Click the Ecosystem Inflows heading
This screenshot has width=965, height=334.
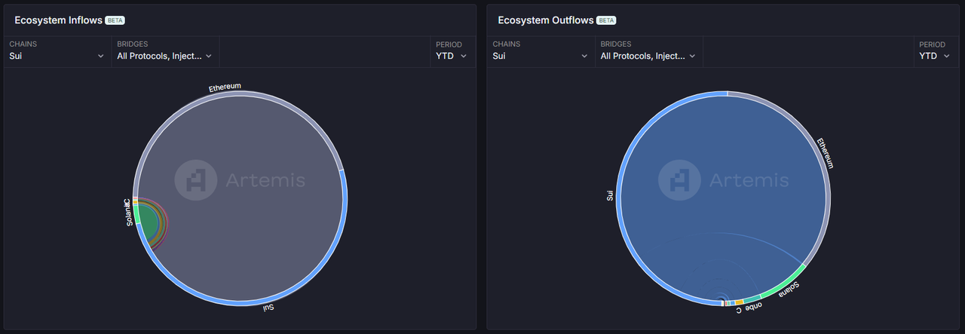click(x=58, y=20)
